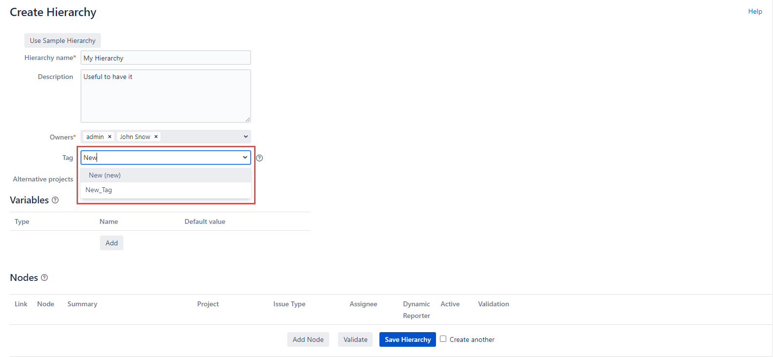Open the Help link
The height and width of the screenshot is (357, 773).
tap(754, 11)
